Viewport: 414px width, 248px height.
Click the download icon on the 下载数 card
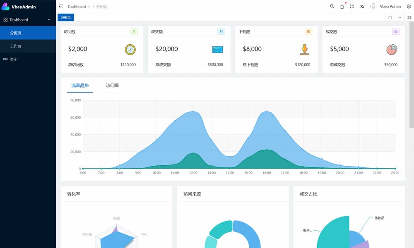[x=304, y=49]
